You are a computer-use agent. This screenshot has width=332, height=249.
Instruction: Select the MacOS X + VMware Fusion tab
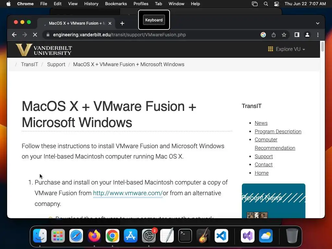tap(77, 23)
